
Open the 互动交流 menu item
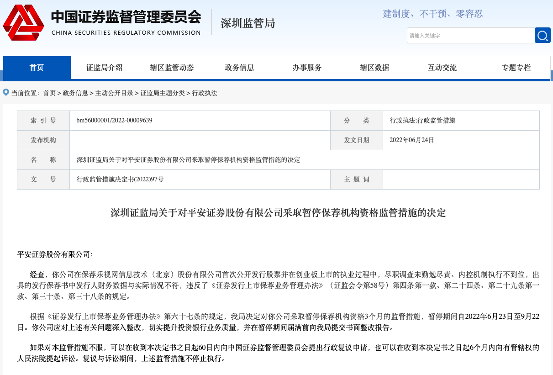[x=442, y=68]
